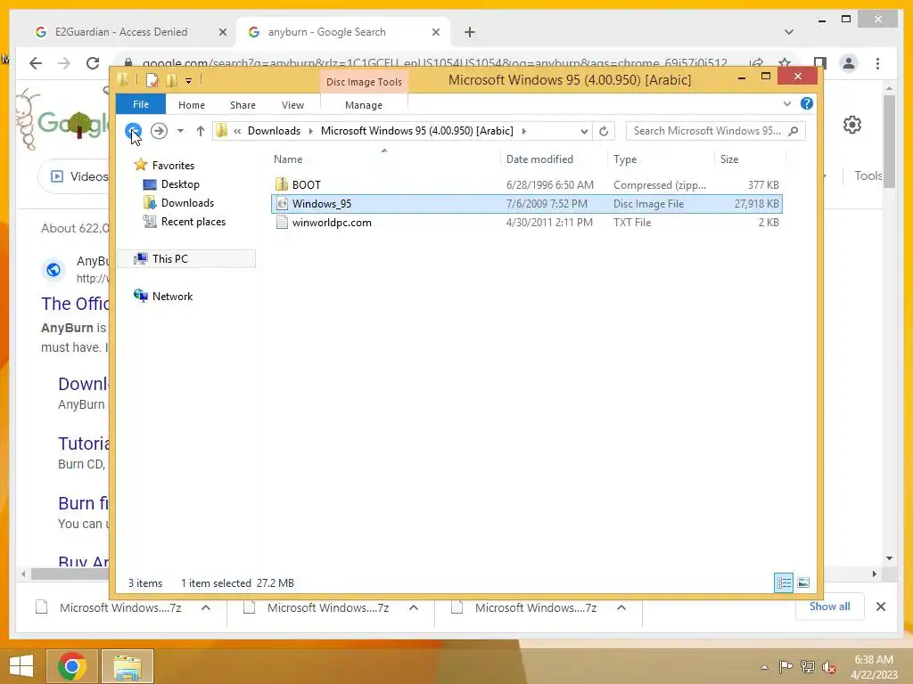Select the BOOT compressed folder
The width and height of the screenshot is (913, 684).
526,185
